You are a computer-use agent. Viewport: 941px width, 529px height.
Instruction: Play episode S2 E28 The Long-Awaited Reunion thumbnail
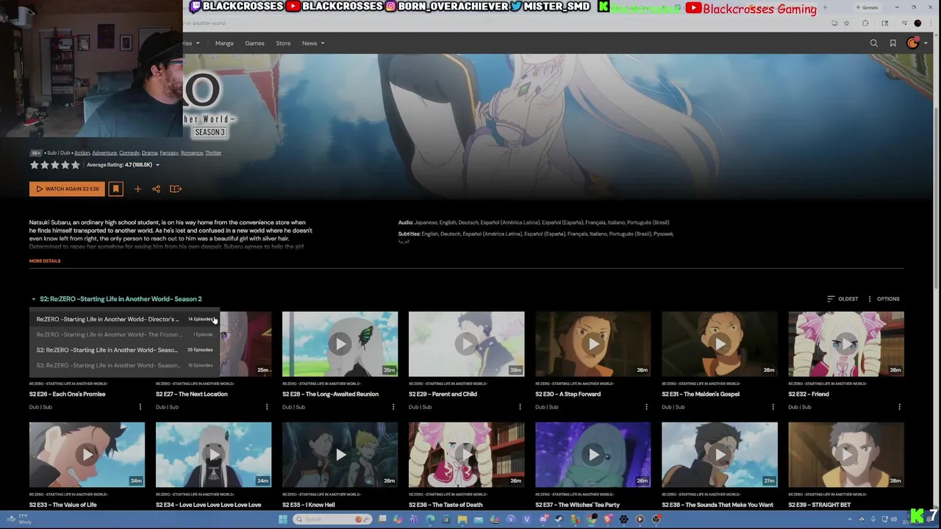coord(340,344)
